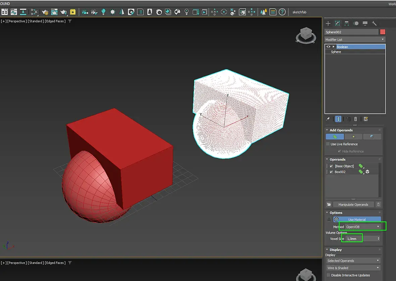Click Configure Modifier Sets icon

tap(366, 119)
